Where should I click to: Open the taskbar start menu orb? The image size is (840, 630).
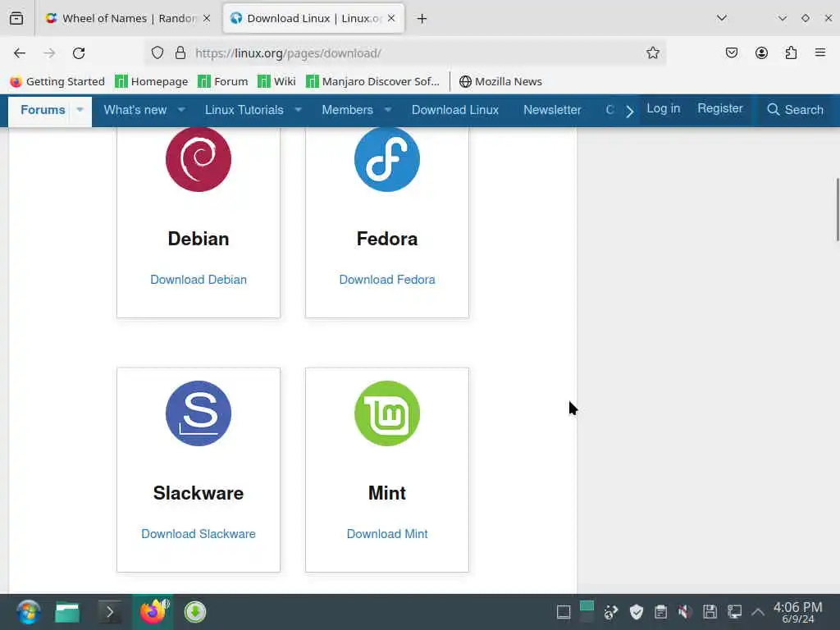(x=28, y=612)
